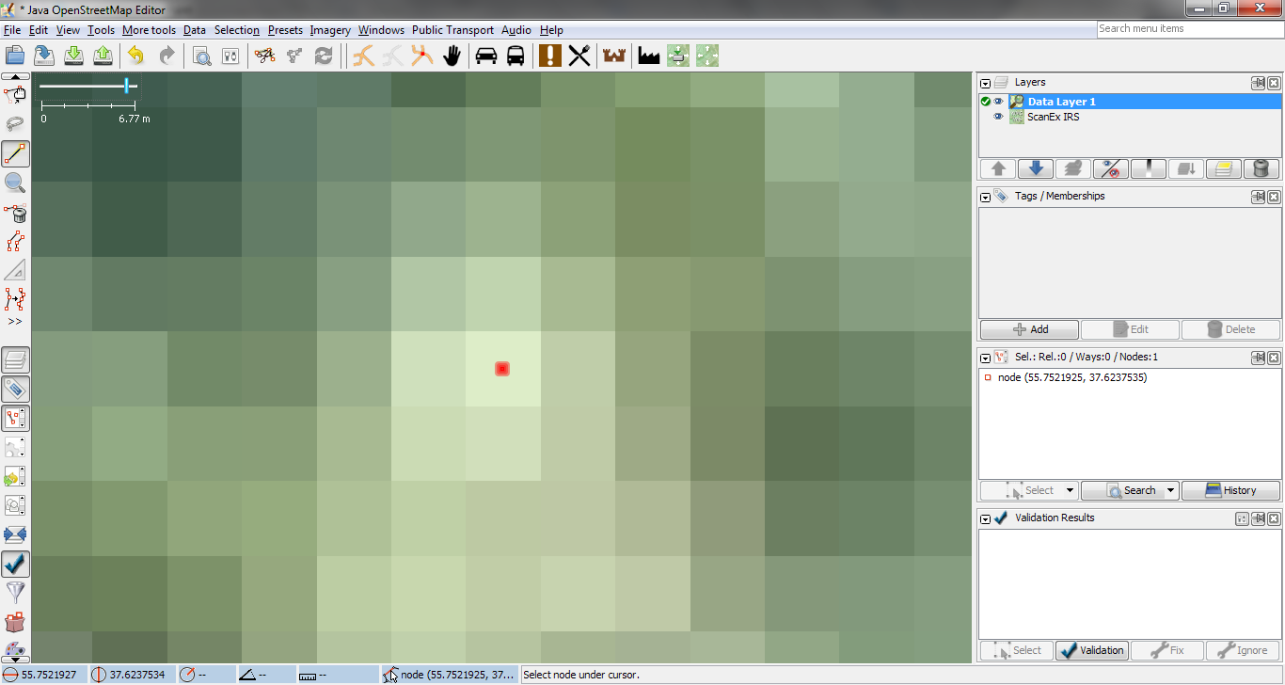Screen dimensions: 1285x685
Task: Open the Imagery menu
Action: [x=330, y=30]
